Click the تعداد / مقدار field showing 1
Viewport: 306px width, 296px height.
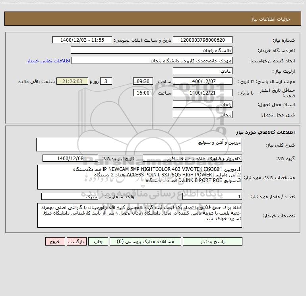click(x=212, y=196)
